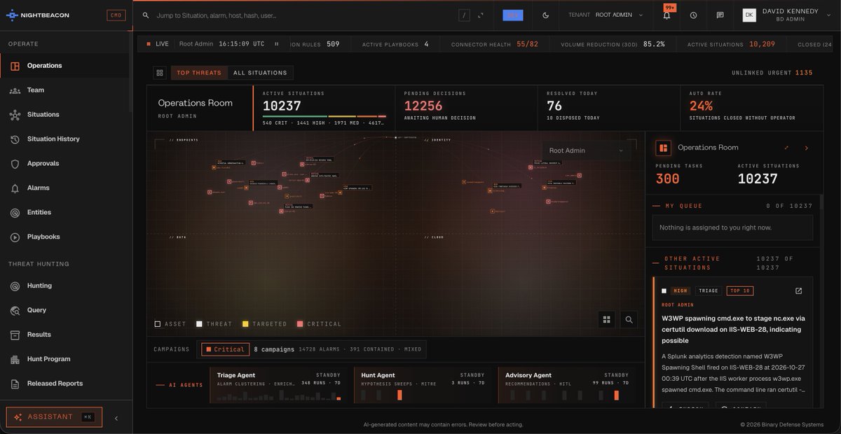Tick the checkbox on the W3WP situation card
The height and width of the screenshot is (434, 841).
pos(664,290)
